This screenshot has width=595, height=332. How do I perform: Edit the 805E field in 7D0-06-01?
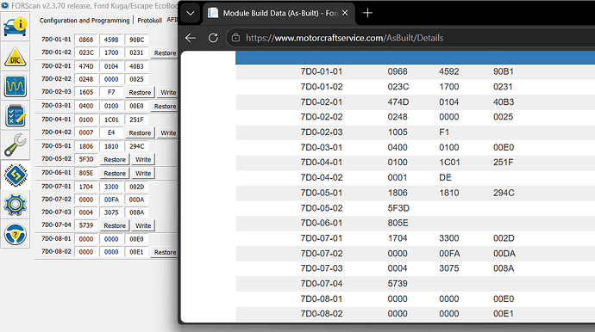tap(86, 173)
